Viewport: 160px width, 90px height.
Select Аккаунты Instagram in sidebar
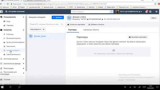tap(13, 50)
